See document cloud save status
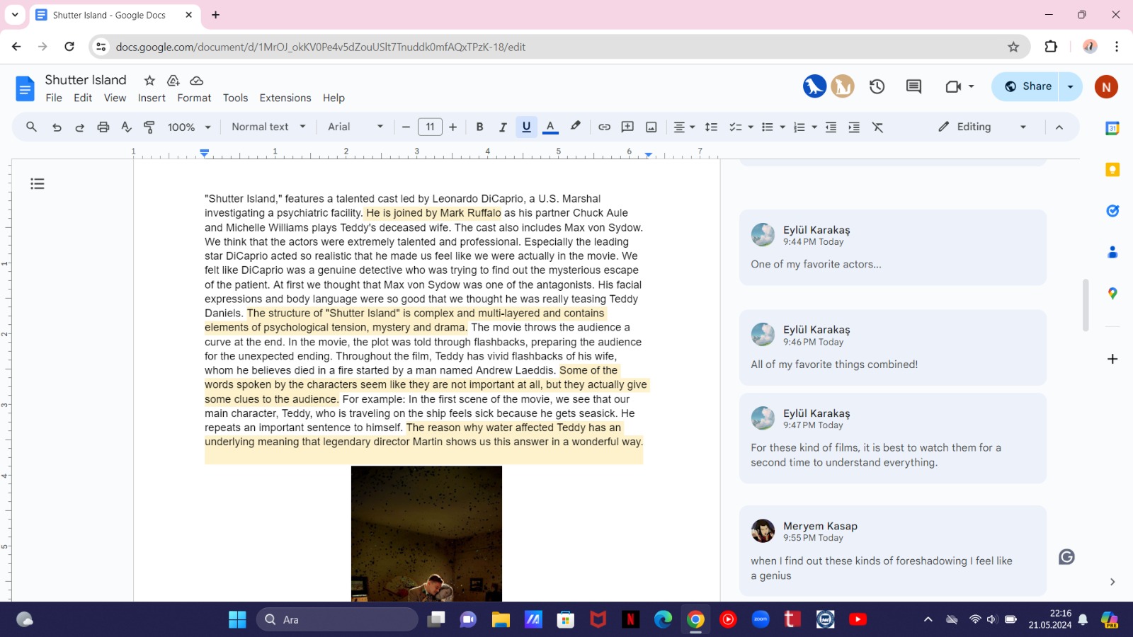Image resolution: width=1133 pixels, height=637 pixels. coord(197,81)
